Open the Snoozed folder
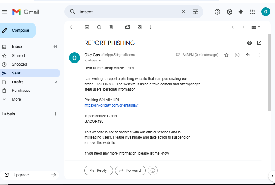275x185 pixels. [x=30, y=64]
